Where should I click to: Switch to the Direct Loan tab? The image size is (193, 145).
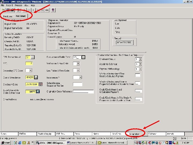8,16
